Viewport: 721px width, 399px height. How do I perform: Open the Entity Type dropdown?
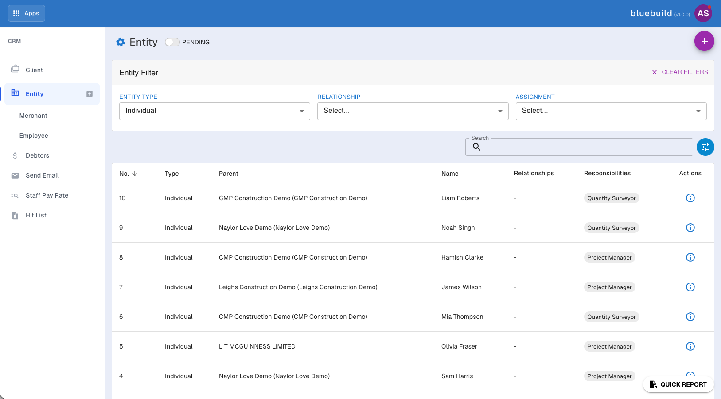coord(214,111)
